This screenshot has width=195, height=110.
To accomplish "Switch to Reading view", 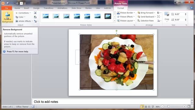I will [x=149, y=107].
